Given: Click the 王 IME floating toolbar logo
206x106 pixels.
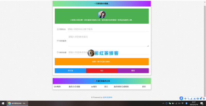Looking at the screenshot, I should click(181, 98).
